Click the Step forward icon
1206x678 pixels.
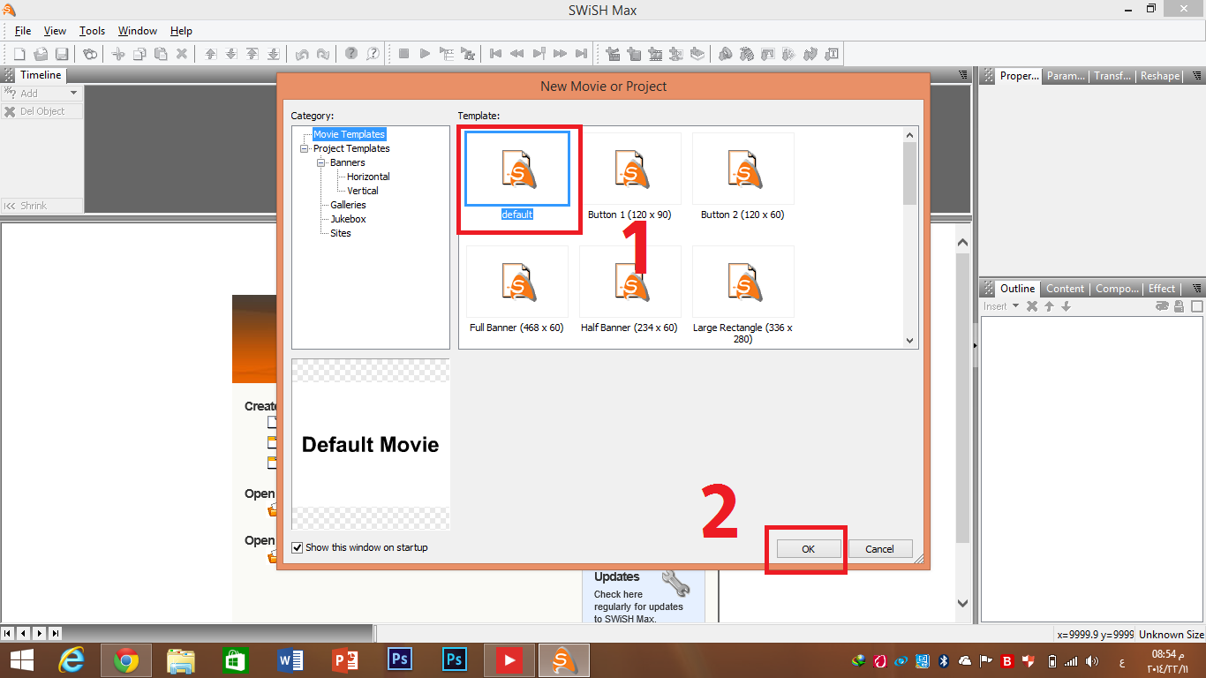point(560,54)
